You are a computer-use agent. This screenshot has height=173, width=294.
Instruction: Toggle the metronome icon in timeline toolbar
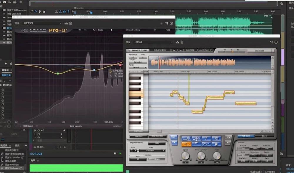point(56,12)
